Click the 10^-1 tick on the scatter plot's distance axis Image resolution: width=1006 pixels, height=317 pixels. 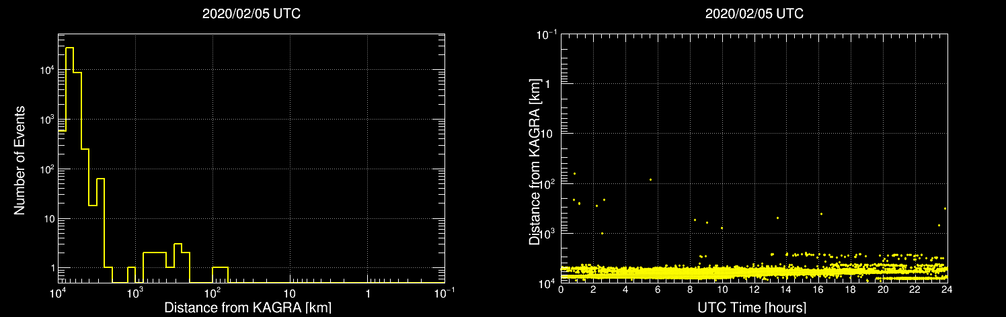tap(546, 33)
